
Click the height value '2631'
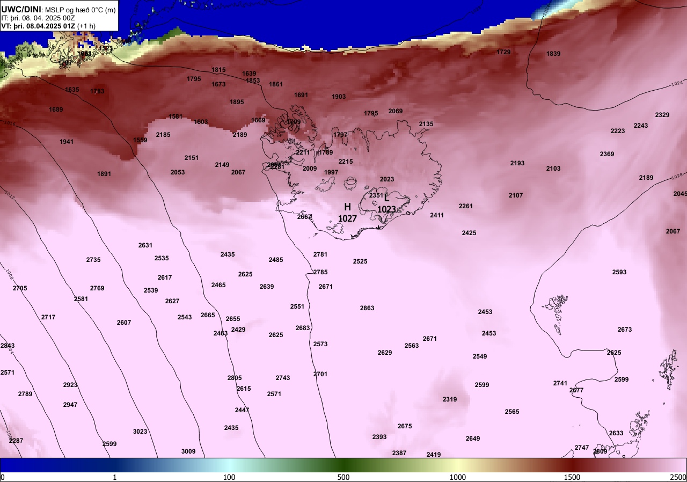145,245
